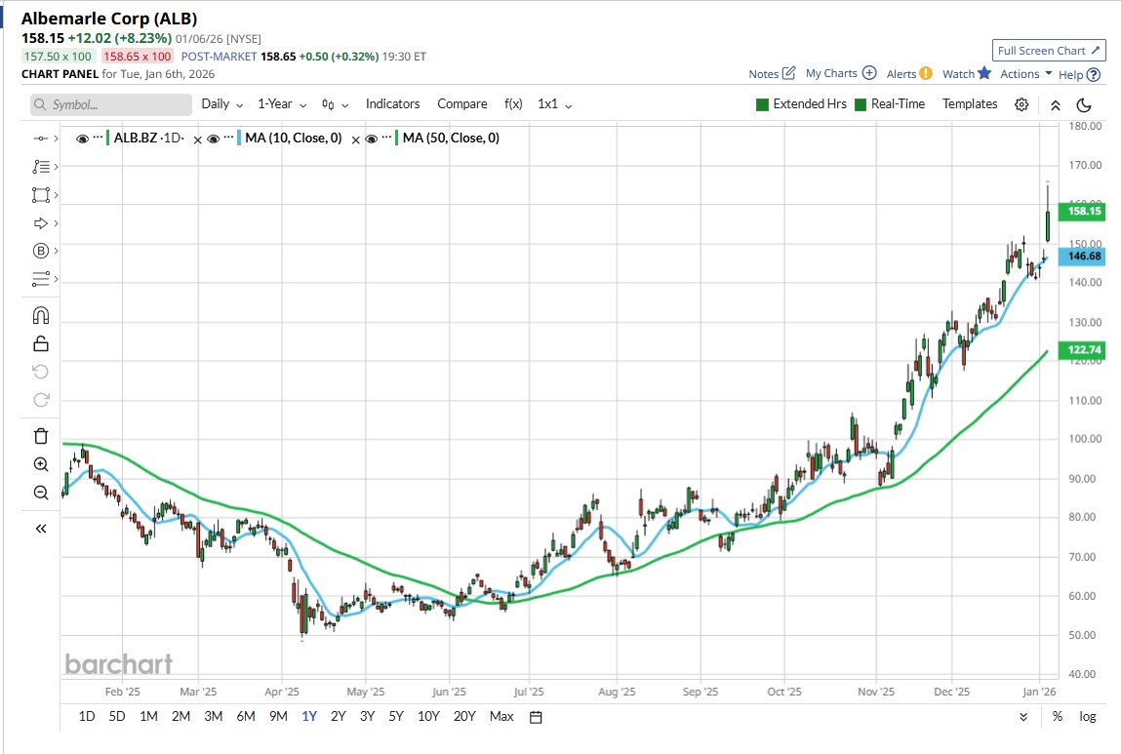1121x754 pixels.
Task: Open the Daily interval dropdown
Action: click(x=221, y=104)
